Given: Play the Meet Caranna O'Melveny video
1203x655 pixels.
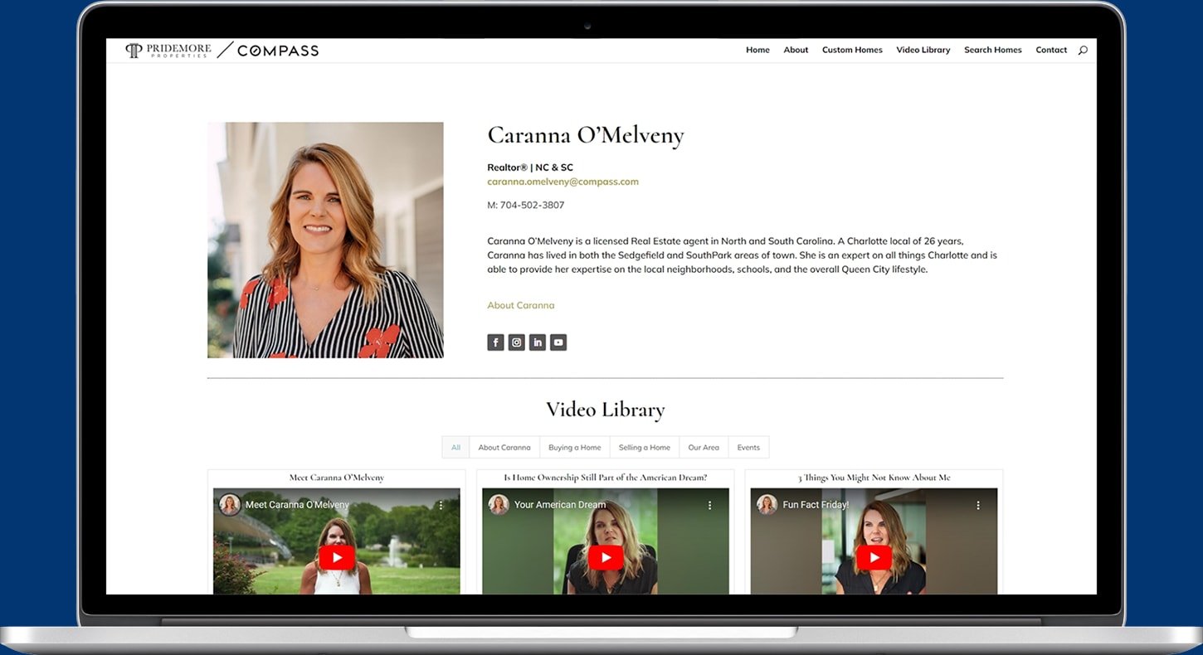Looking at the screenshot, I should pos(336,557).
